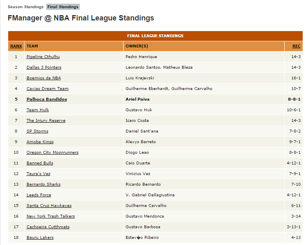Open the SP Storms team link
Viewport: 308px width, 245px height.
37,131
